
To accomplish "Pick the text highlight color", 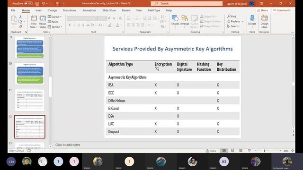I will [110, 25].
